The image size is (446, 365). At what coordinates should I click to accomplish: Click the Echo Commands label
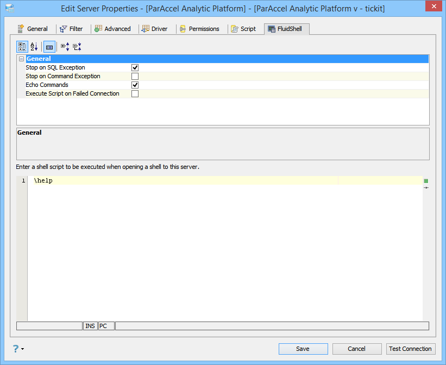pyautogui.click(x=47, y=85)
